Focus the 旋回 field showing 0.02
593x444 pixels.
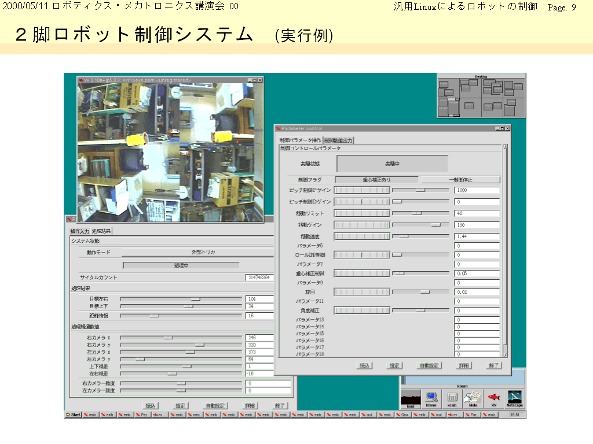pyautogui.click(x=477, y=292)
